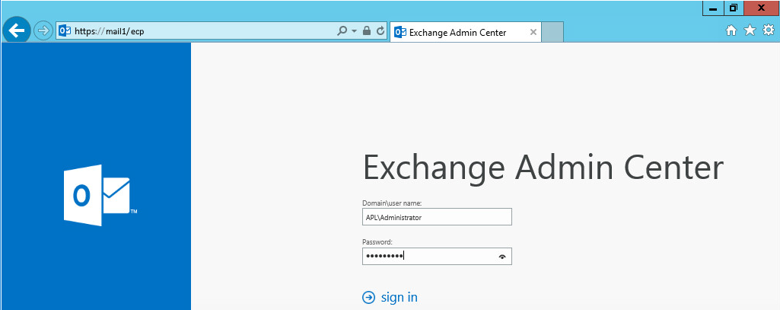Click the browser Forward arrow button
The width and height of the screenshot is (780, 310).
pyautogui.click(x=44, y=31)
